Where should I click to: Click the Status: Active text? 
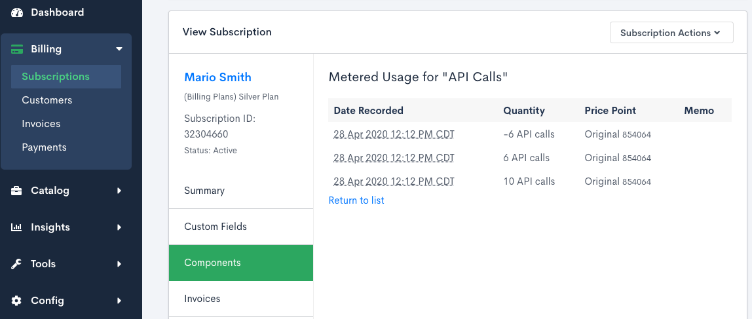pyautogui.click(x=210, y=151)
